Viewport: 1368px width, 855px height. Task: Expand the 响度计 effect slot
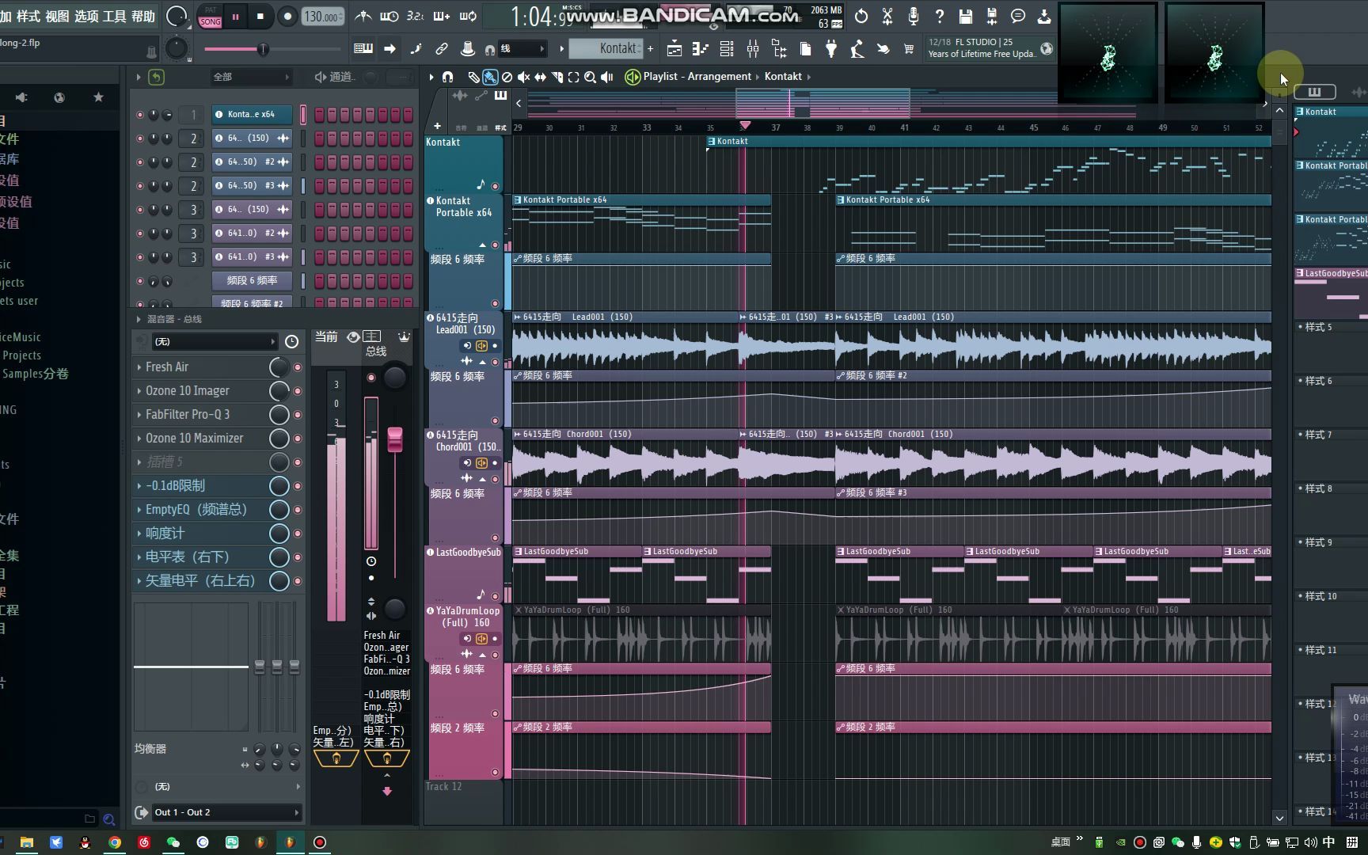click(x=139, y=533)
